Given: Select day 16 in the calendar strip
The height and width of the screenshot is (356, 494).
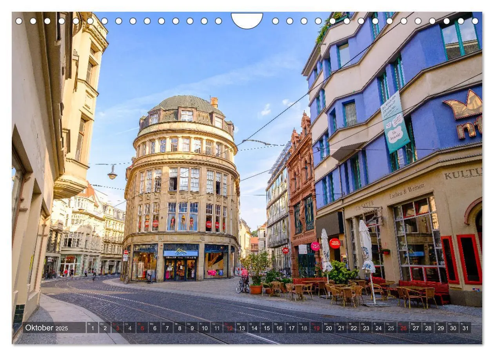Looking at the screenshot, I should coord(279,328).
